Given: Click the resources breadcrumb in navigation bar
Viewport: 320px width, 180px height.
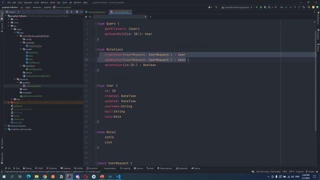Looking at the screenshot, I should coord(37,7).
